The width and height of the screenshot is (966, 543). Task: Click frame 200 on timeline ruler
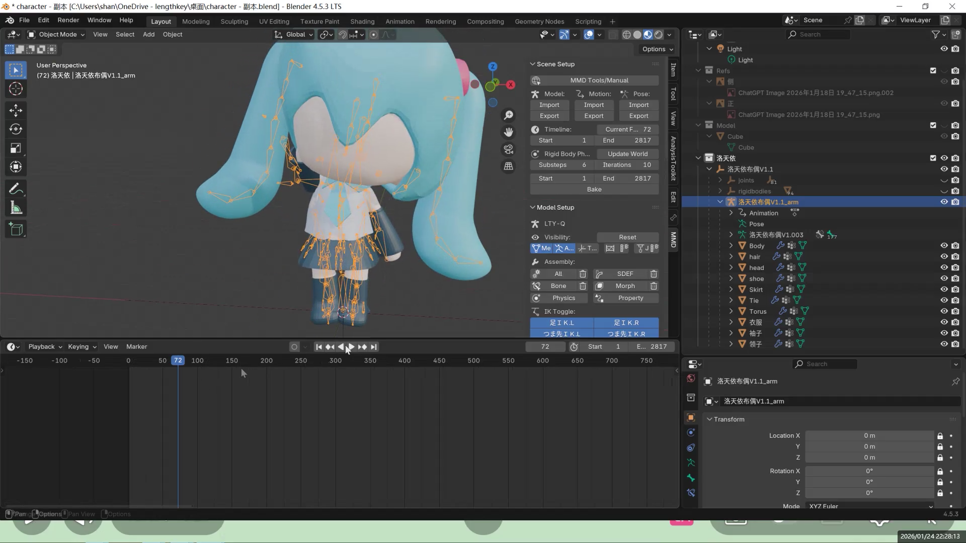coord(266,360)
